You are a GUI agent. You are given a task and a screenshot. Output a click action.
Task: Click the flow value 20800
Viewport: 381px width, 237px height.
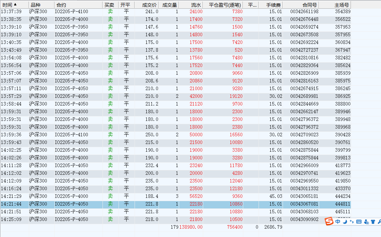pos(196,73)
